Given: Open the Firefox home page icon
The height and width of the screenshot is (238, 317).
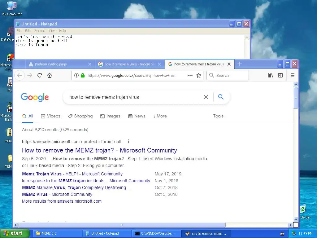Looking at the screenshot, I should 50,76.
